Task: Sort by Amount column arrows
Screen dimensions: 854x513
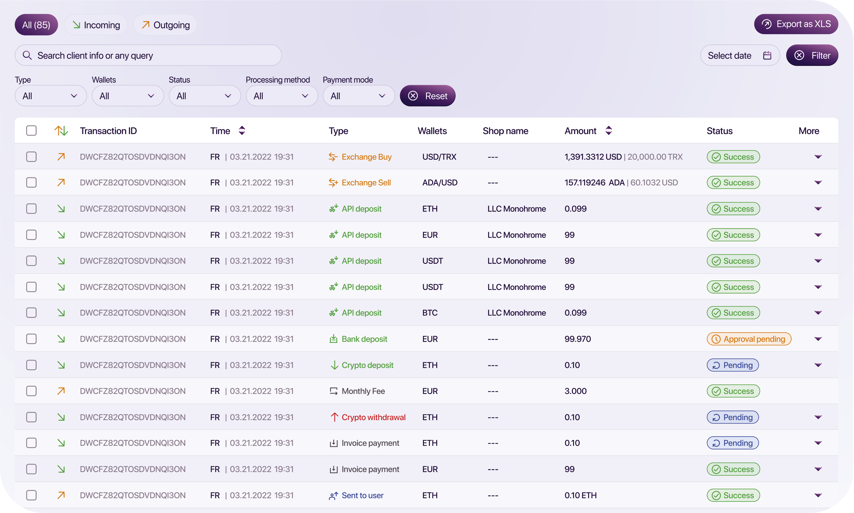Action: (609, 131)
